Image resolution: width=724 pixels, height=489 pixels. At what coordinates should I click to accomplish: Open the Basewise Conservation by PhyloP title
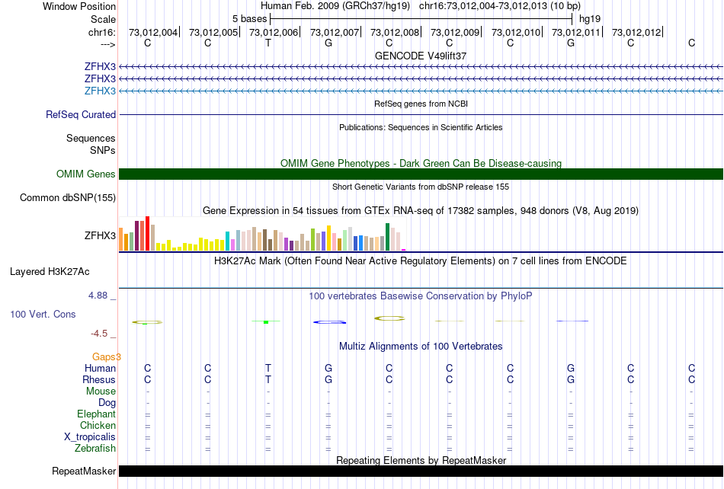click(421, 296)
